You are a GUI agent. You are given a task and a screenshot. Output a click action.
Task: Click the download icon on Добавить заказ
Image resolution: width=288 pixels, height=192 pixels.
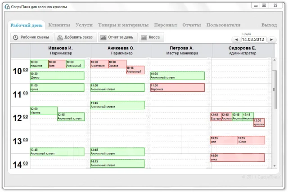pyautogui.click(x=60, y=37)
